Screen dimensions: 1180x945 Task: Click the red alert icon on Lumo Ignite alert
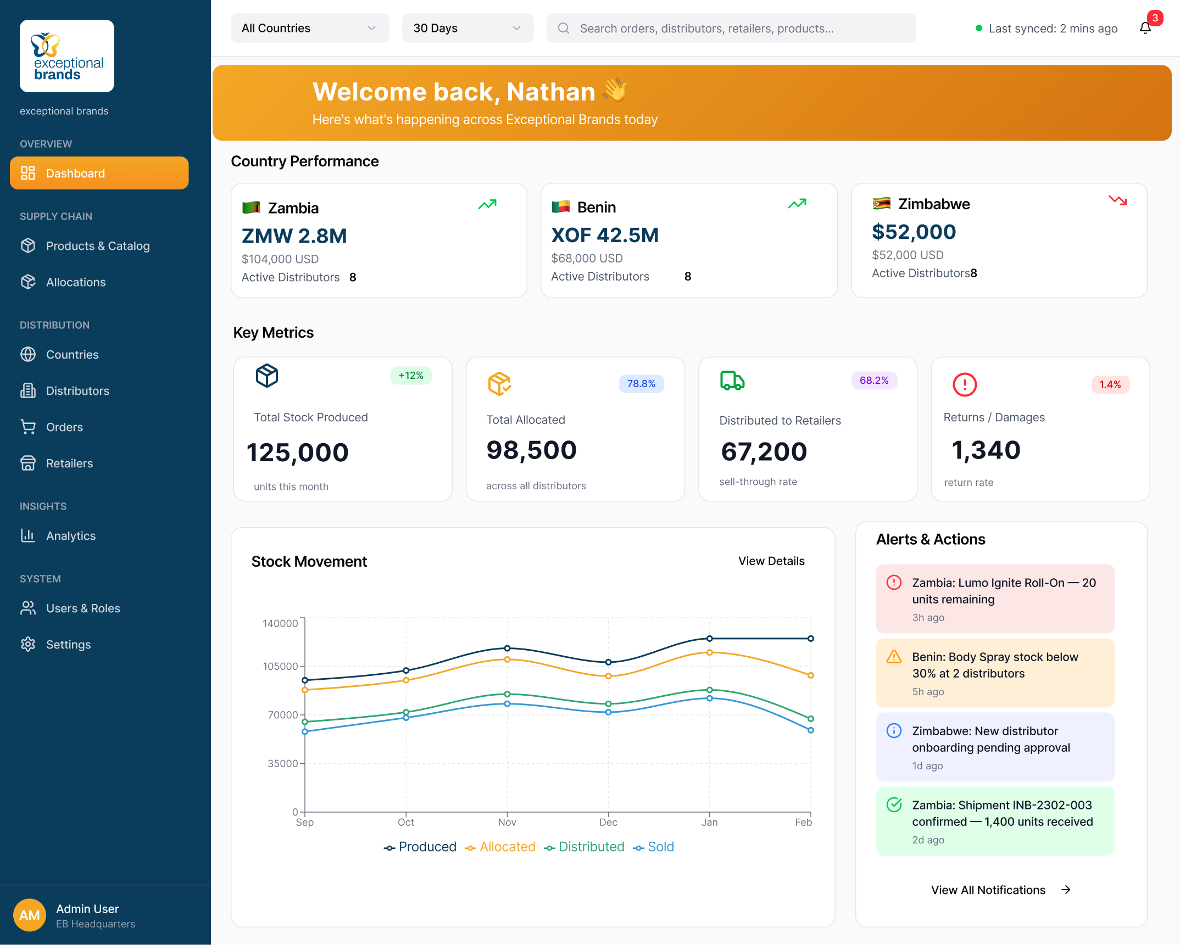894,582
